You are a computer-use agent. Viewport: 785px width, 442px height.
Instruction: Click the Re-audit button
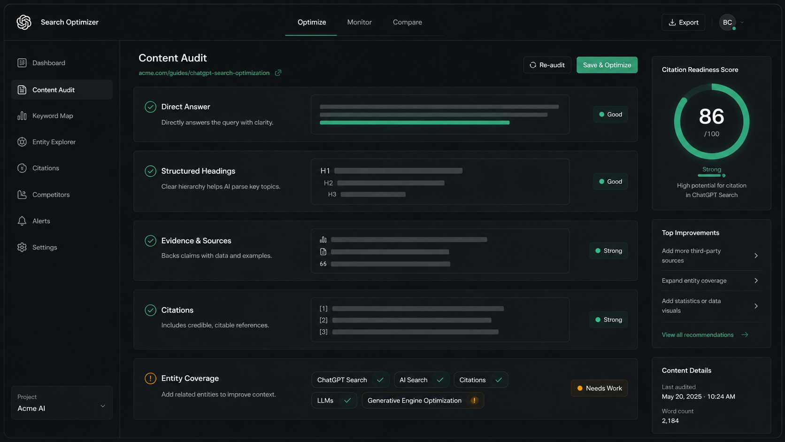(x=547, y=65)
